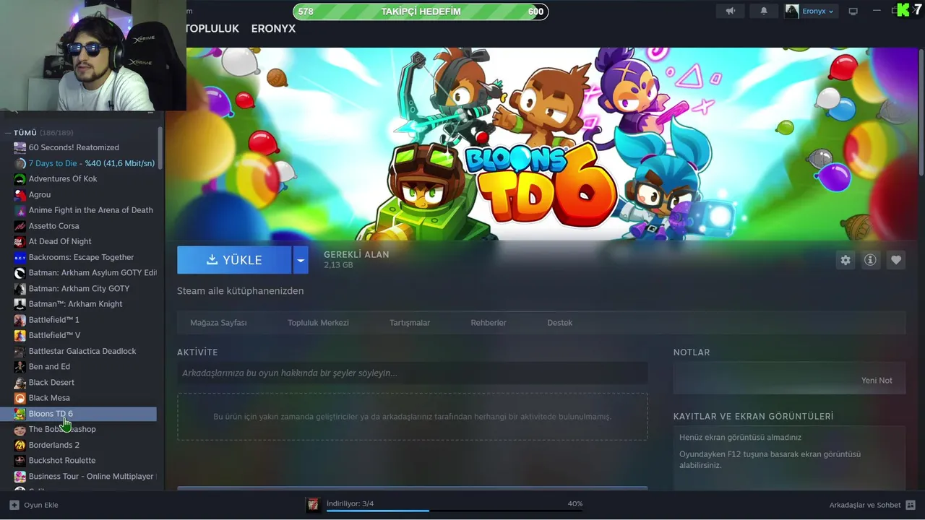The width and height of the screenshot is (925, 520).
Task: Click the Black Mesa game icon
Action: (20, 398)
